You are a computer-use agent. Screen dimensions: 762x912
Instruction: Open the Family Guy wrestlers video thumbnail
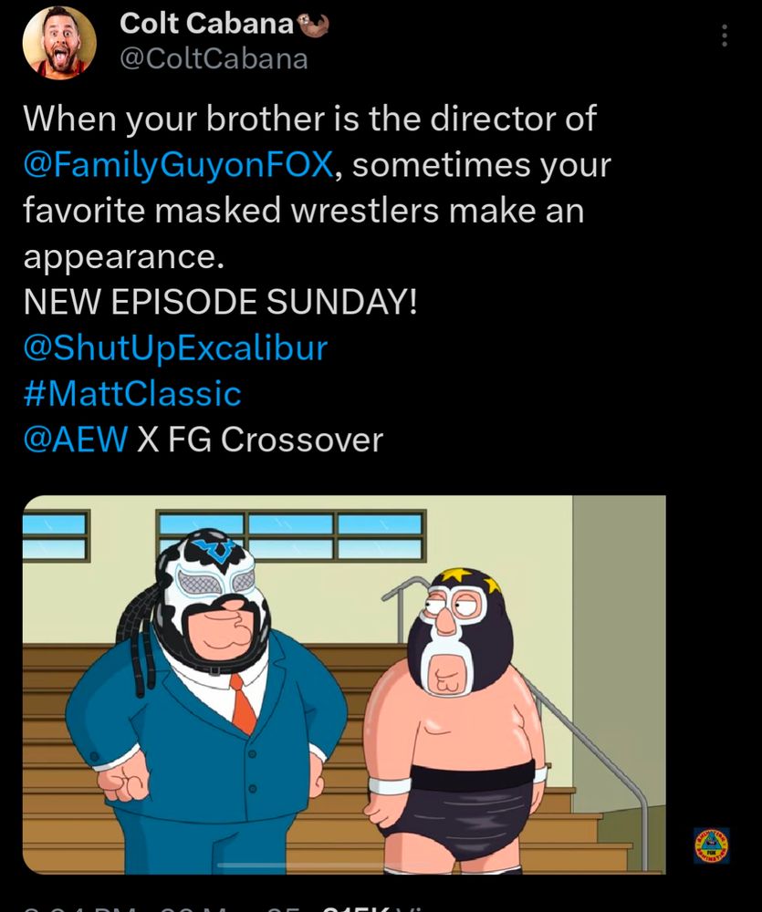344,685
